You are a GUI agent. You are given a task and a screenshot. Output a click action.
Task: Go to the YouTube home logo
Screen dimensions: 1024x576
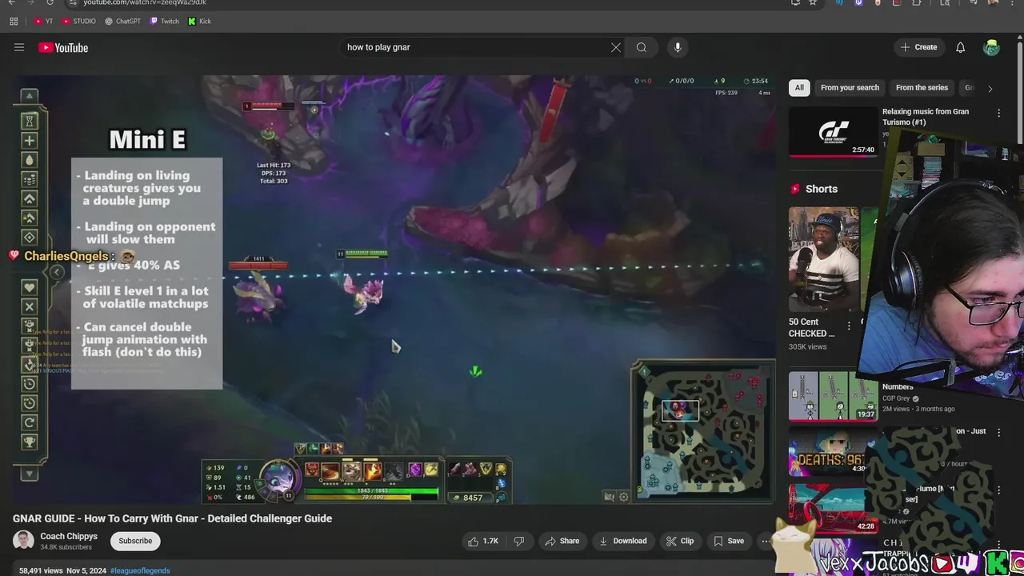[63, 48]
